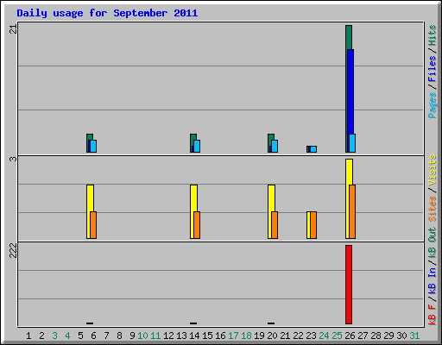Select the cyan Pages bar for day 14
The image size is (442, 345).
pos(197,146)
